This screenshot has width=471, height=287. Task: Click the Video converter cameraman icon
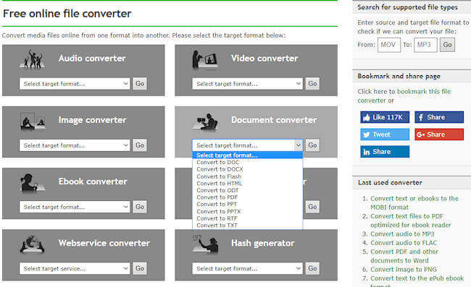click(x=205, y=60)
